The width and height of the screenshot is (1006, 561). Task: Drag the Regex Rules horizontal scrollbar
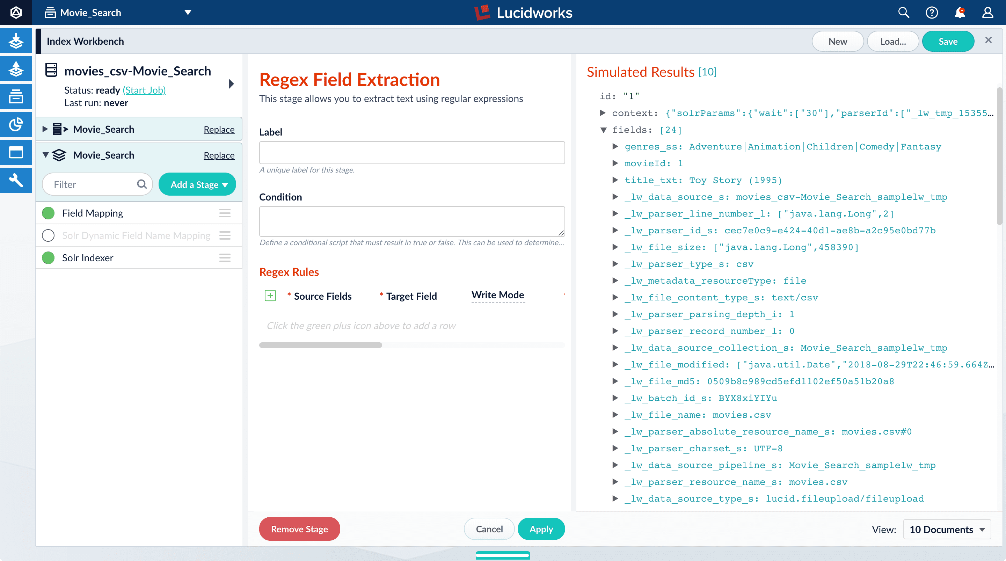(x=320, y=343)
